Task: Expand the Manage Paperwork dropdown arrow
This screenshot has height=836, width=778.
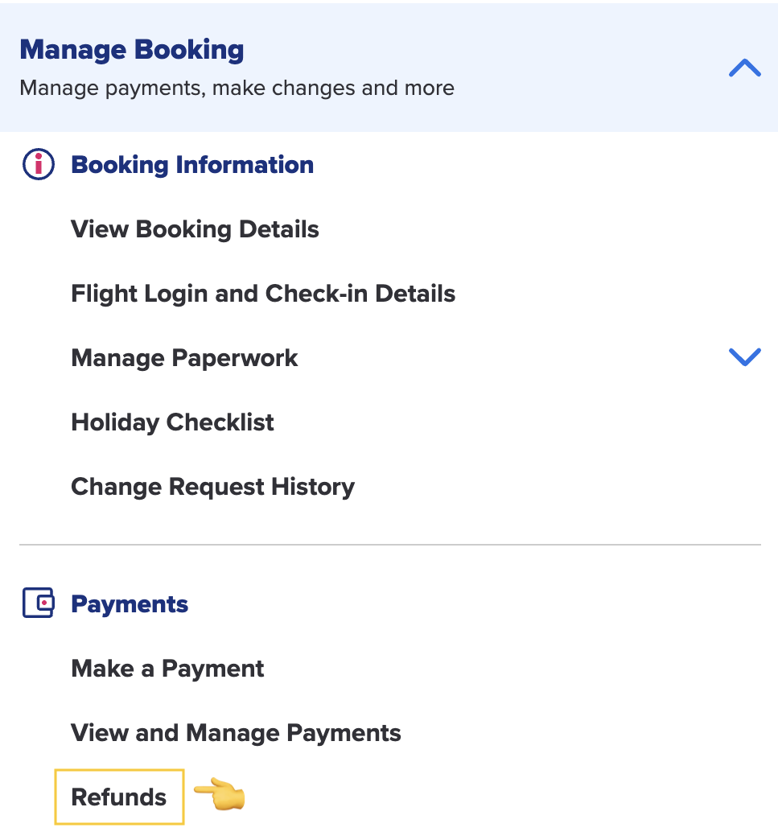Action: click(744, 357)
